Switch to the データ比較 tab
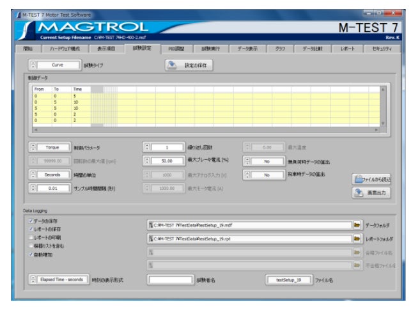Image resolution: width=420 pixels, height=312 pixels. [313, 49]
